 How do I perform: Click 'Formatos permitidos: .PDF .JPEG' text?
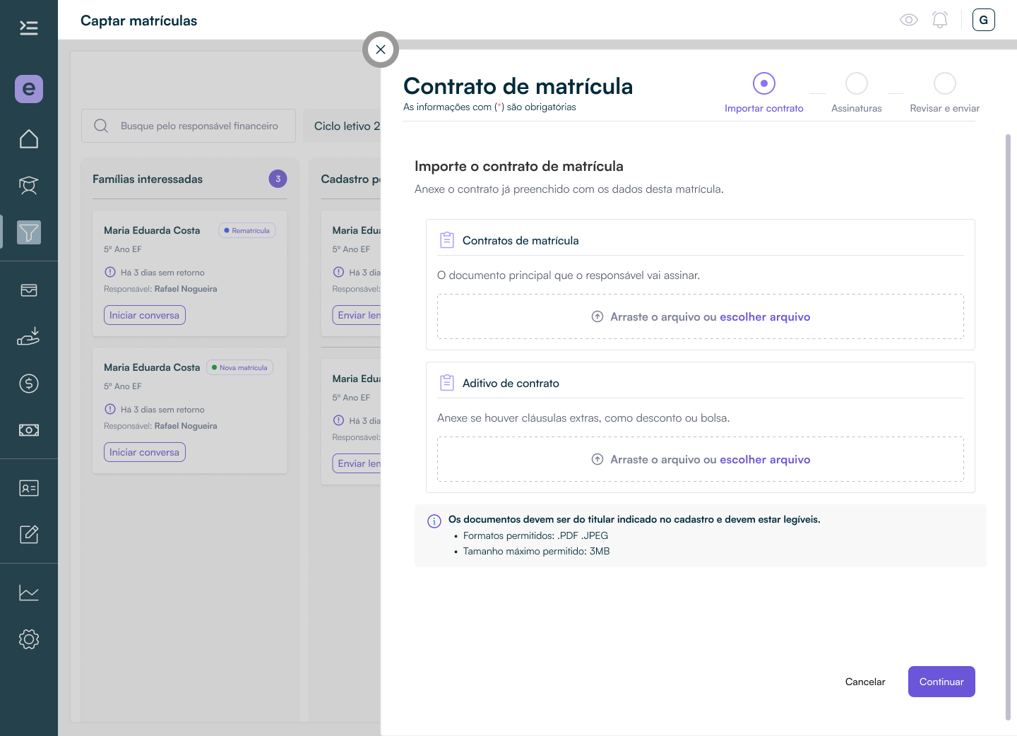(535, 535)
